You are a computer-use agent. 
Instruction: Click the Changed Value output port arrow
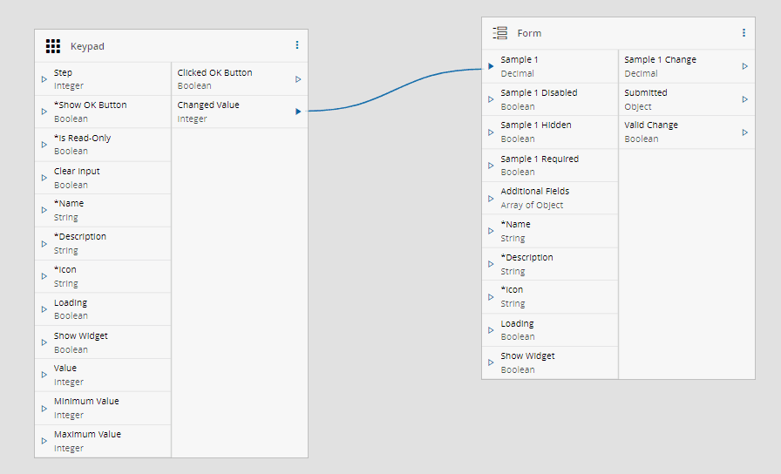click(x=298, y=112)
